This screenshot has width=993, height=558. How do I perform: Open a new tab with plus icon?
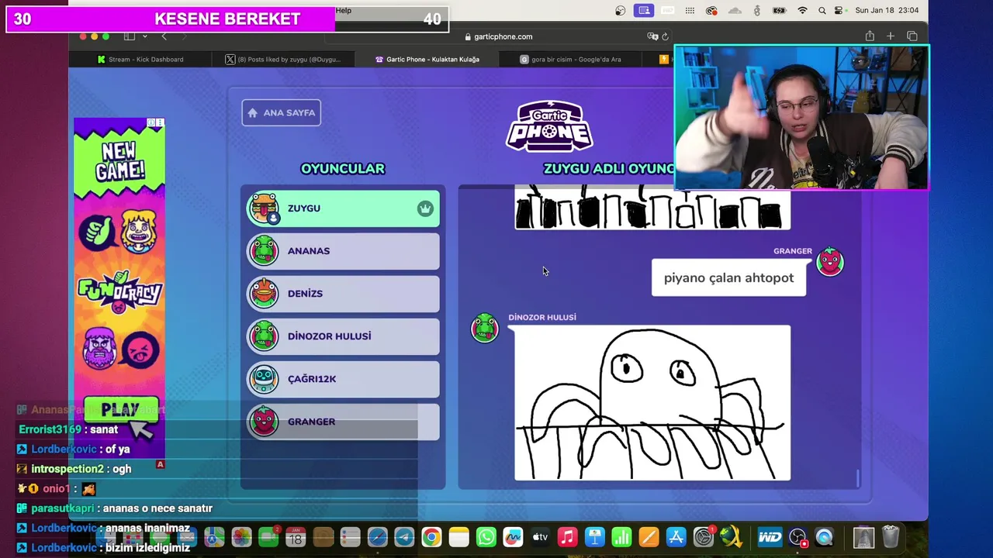click(891, 36)
